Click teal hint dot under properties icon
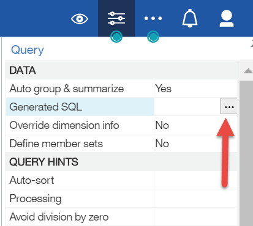 [116, 37]
